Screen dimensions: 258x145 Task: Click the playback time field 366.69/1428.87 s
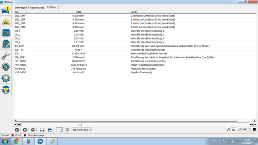[82, 130]
